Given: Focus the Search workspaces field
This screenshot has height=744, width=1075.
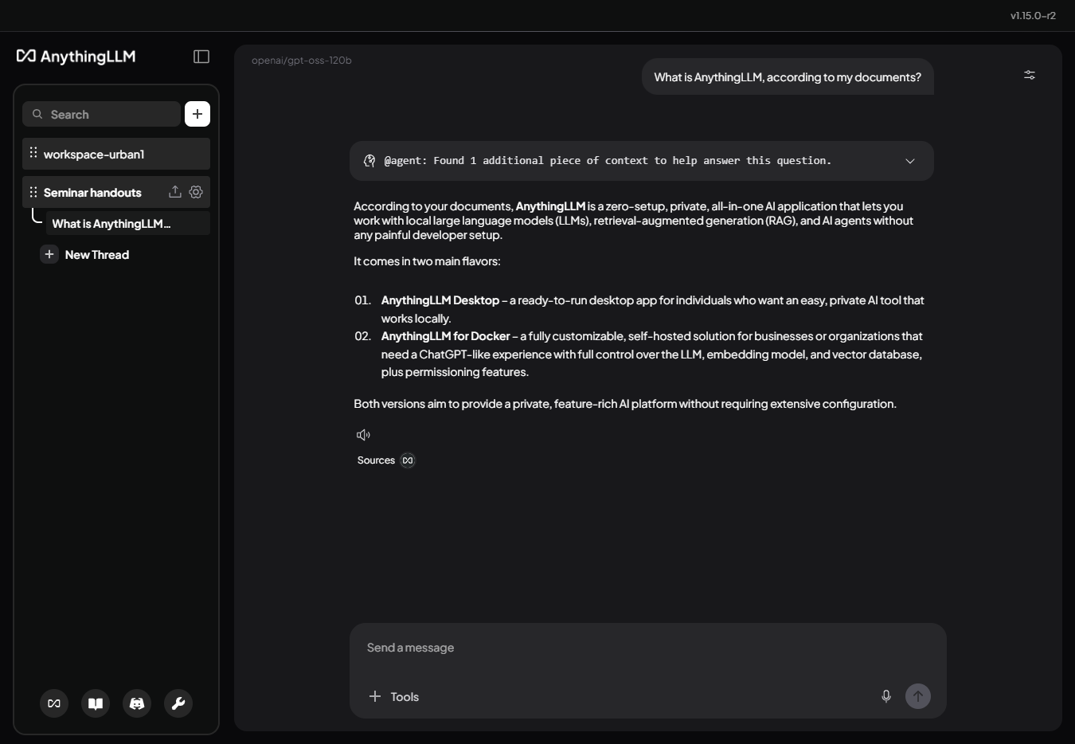Looking at the screenshot, I should pyautogui.click(x=101, y=114).
